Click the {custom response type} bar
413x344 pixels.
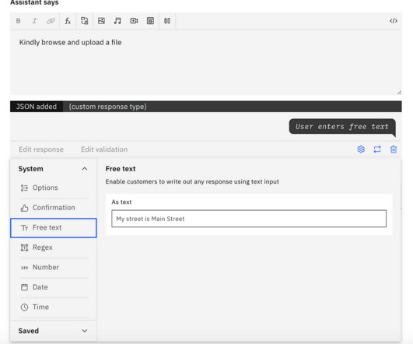click(233, 107)
